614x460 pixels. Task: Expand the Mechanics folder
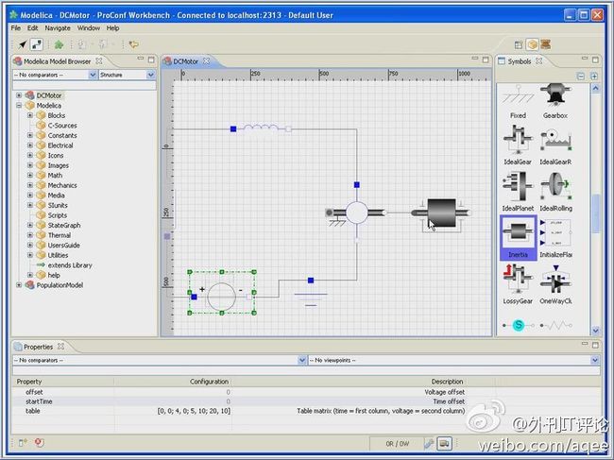pos(30,185)
